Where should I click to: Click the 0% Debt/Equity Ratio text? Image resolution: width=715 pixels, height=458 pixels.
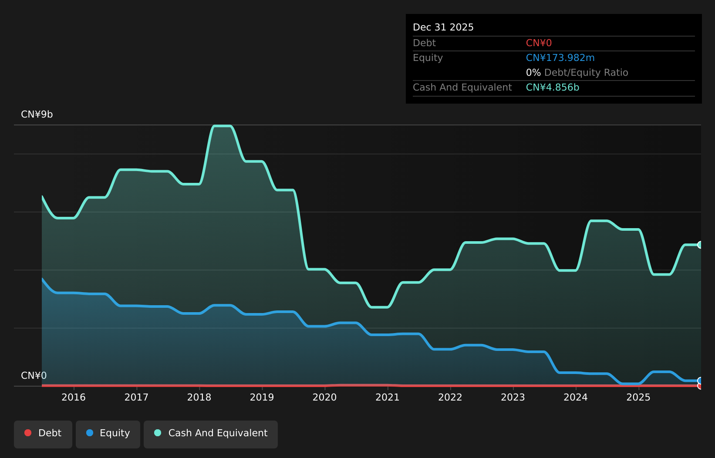pyautogui.click(x=577, y=73)
